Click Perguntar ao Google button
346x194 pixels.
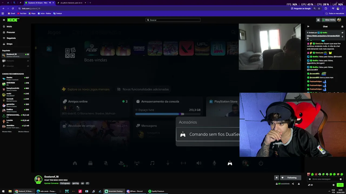[301, 8]
